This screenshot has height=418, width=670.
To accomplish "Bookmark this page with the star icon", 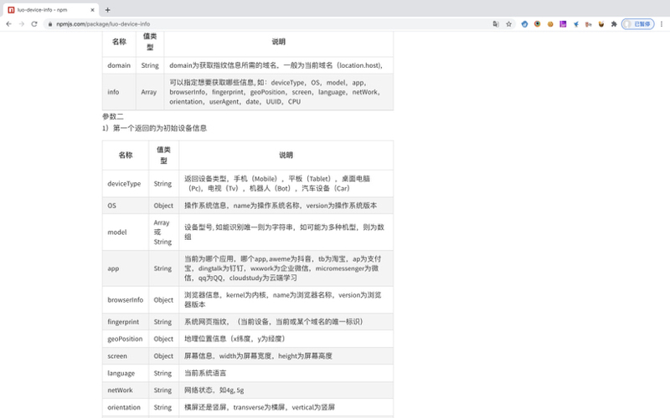I will [509, 24].
